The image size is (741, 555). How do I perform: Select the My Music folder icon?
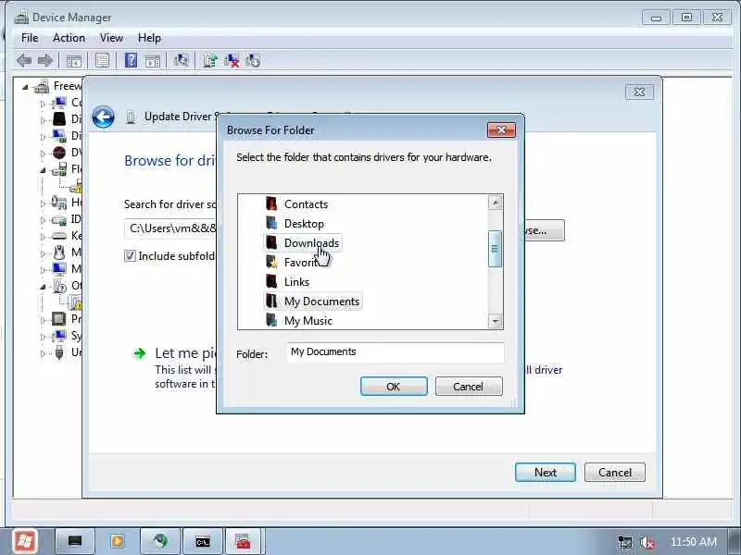pos(271,320)
